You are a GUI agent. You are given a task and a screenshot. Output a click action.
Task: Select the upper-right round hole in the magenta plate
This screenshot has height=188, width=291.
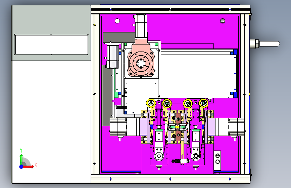click(223, 21)
